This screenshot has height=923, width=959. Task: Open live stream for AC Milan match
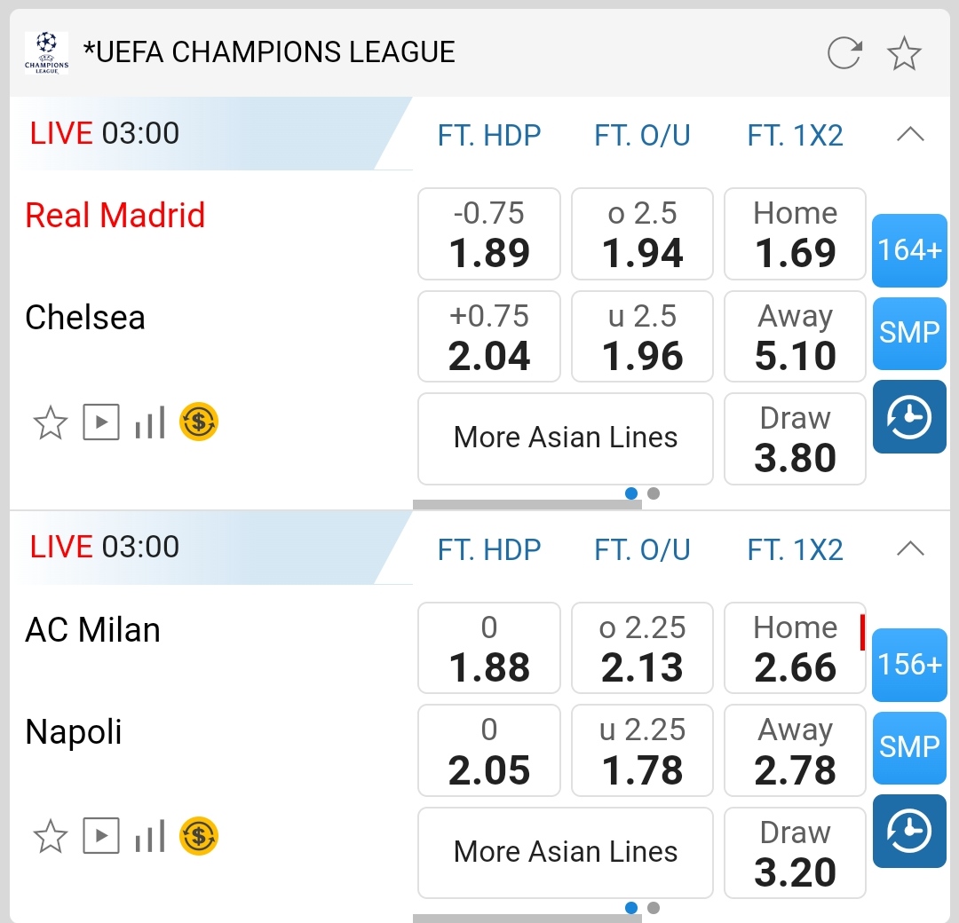point(101,836)
